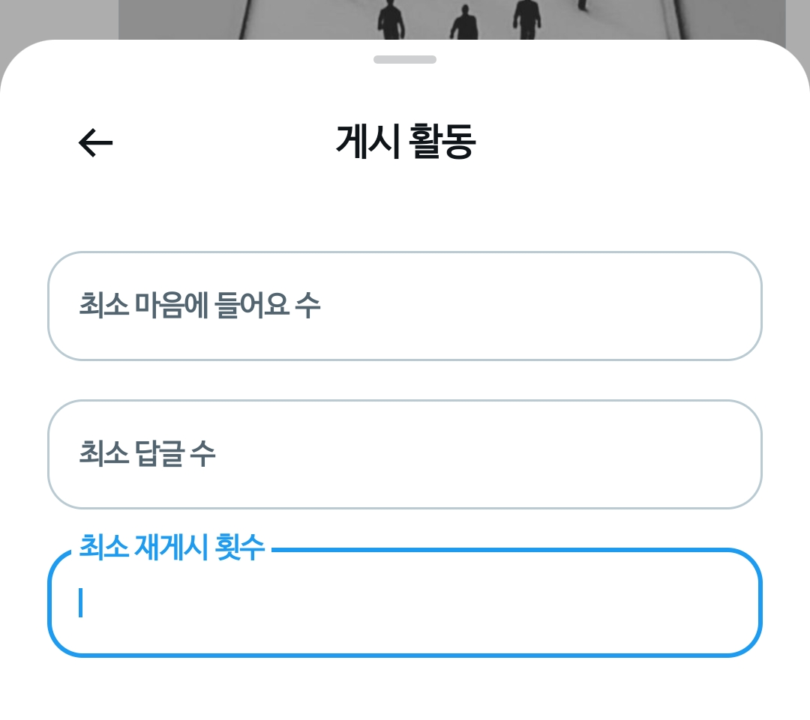Tap the placeholder text 최소 마음에 들어요 수
This screenshot has height=720, width=810.
199,305
